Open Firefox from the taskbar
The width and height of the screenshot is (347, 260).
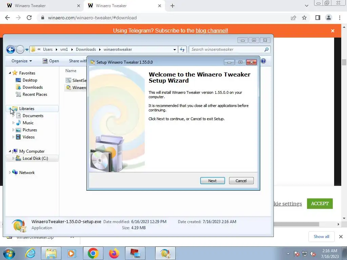point(114,253)
